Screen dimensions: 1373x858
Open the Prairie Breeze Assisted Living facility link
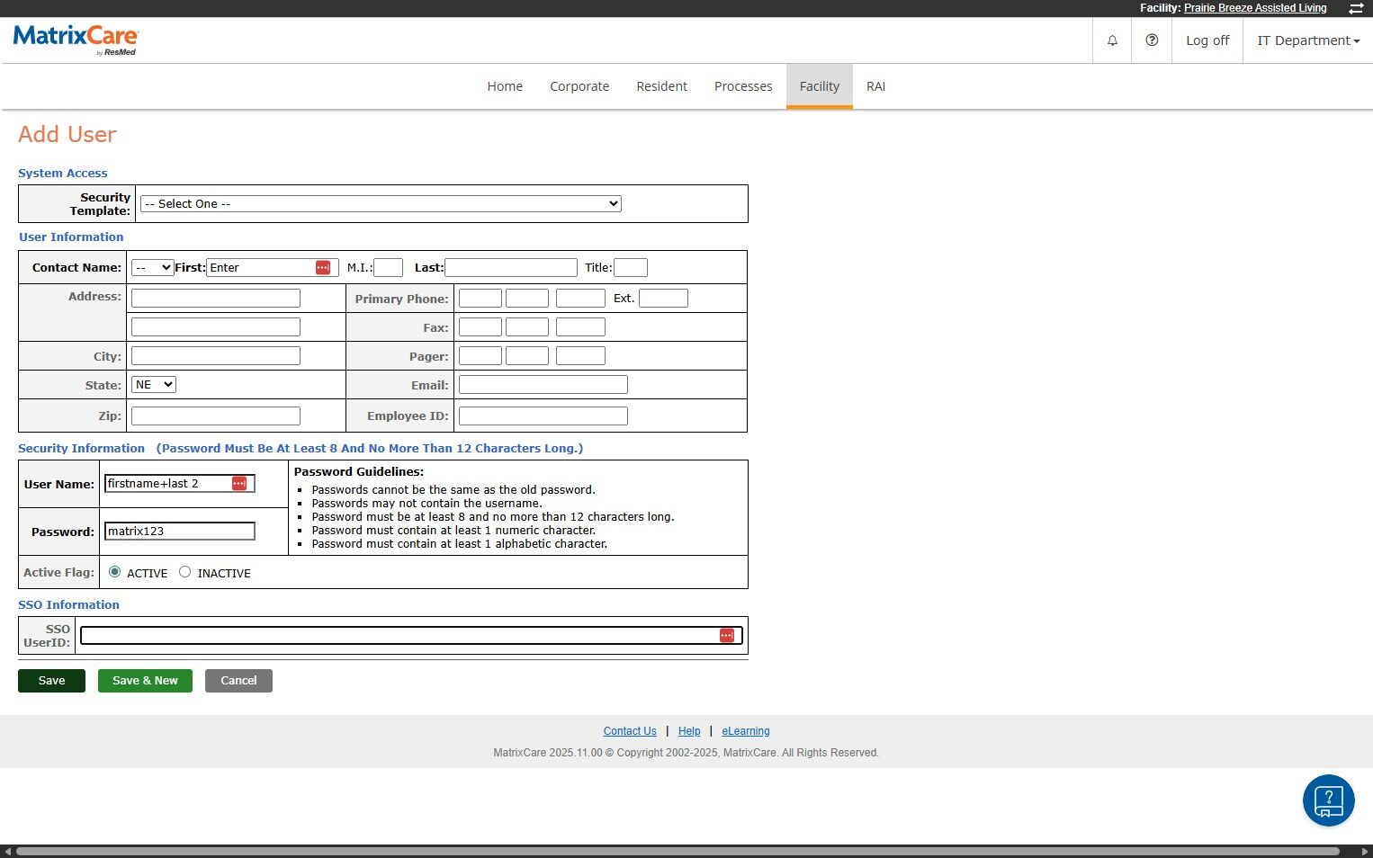[1255, 8]
